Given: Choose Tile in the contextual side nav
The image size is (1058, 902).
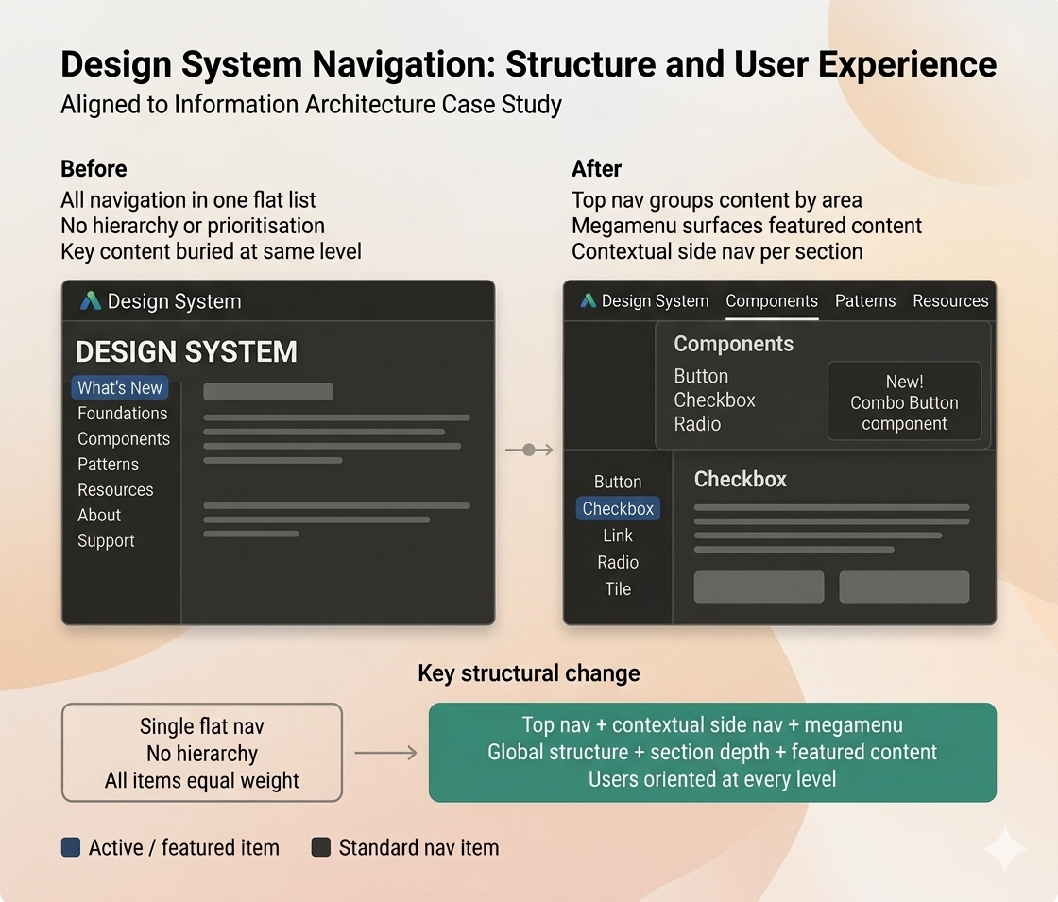Looking at the screenshot, I should 618,589.
